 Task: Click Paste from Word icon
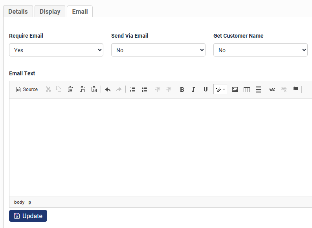click(x=94, y=89)
